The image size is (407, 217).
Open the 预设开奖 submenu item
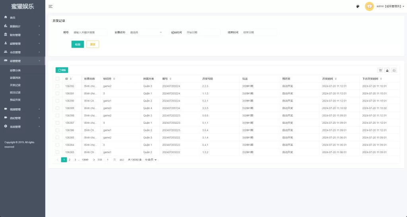coord(16,100)
